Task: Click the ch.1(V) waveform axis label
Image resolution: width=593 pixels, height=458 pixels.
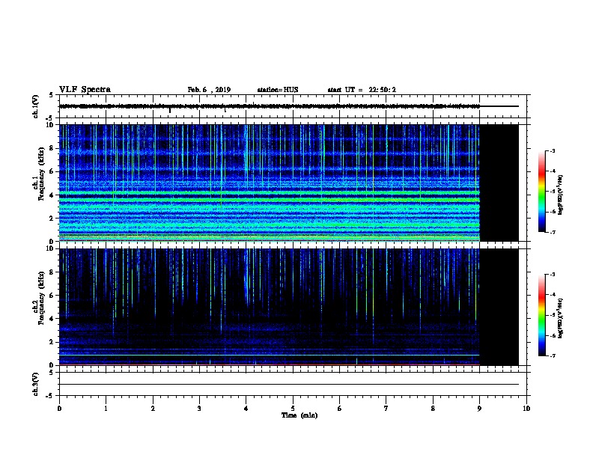Action: tap(36, 106)
